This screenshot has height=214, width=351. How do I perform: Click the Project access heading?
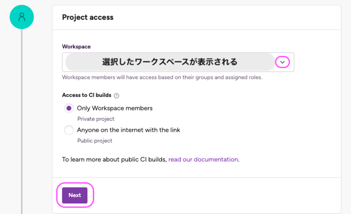click(x=88, y=17)
